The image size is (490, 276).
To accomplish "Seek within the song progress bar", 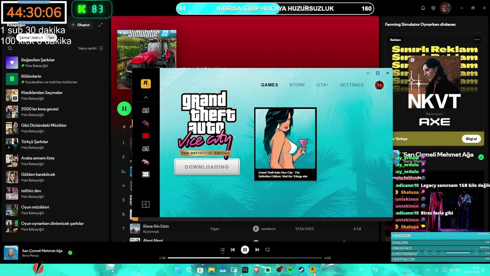I will point(245,258).
